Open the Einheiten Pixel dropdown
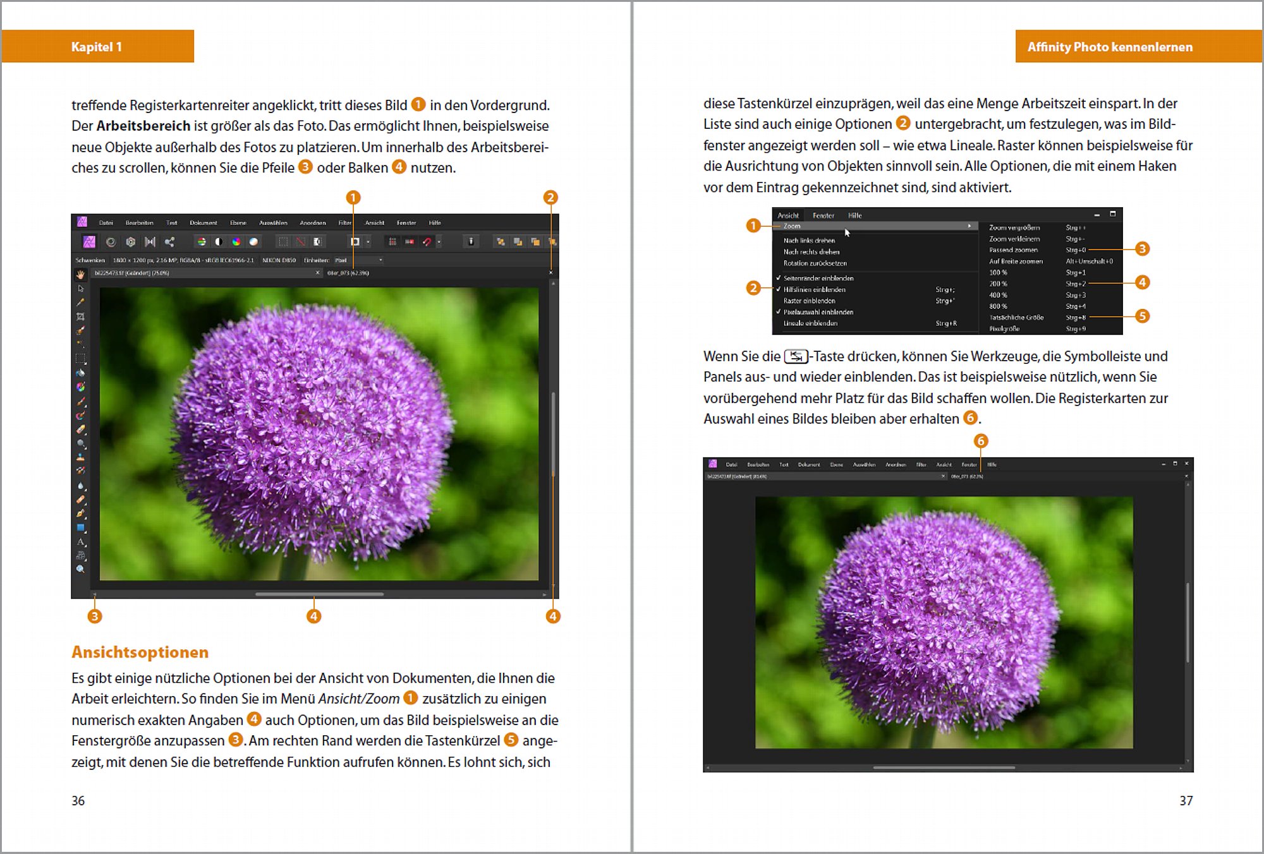1264x854 pixels. pyautogui.click(x=358, y=260)
